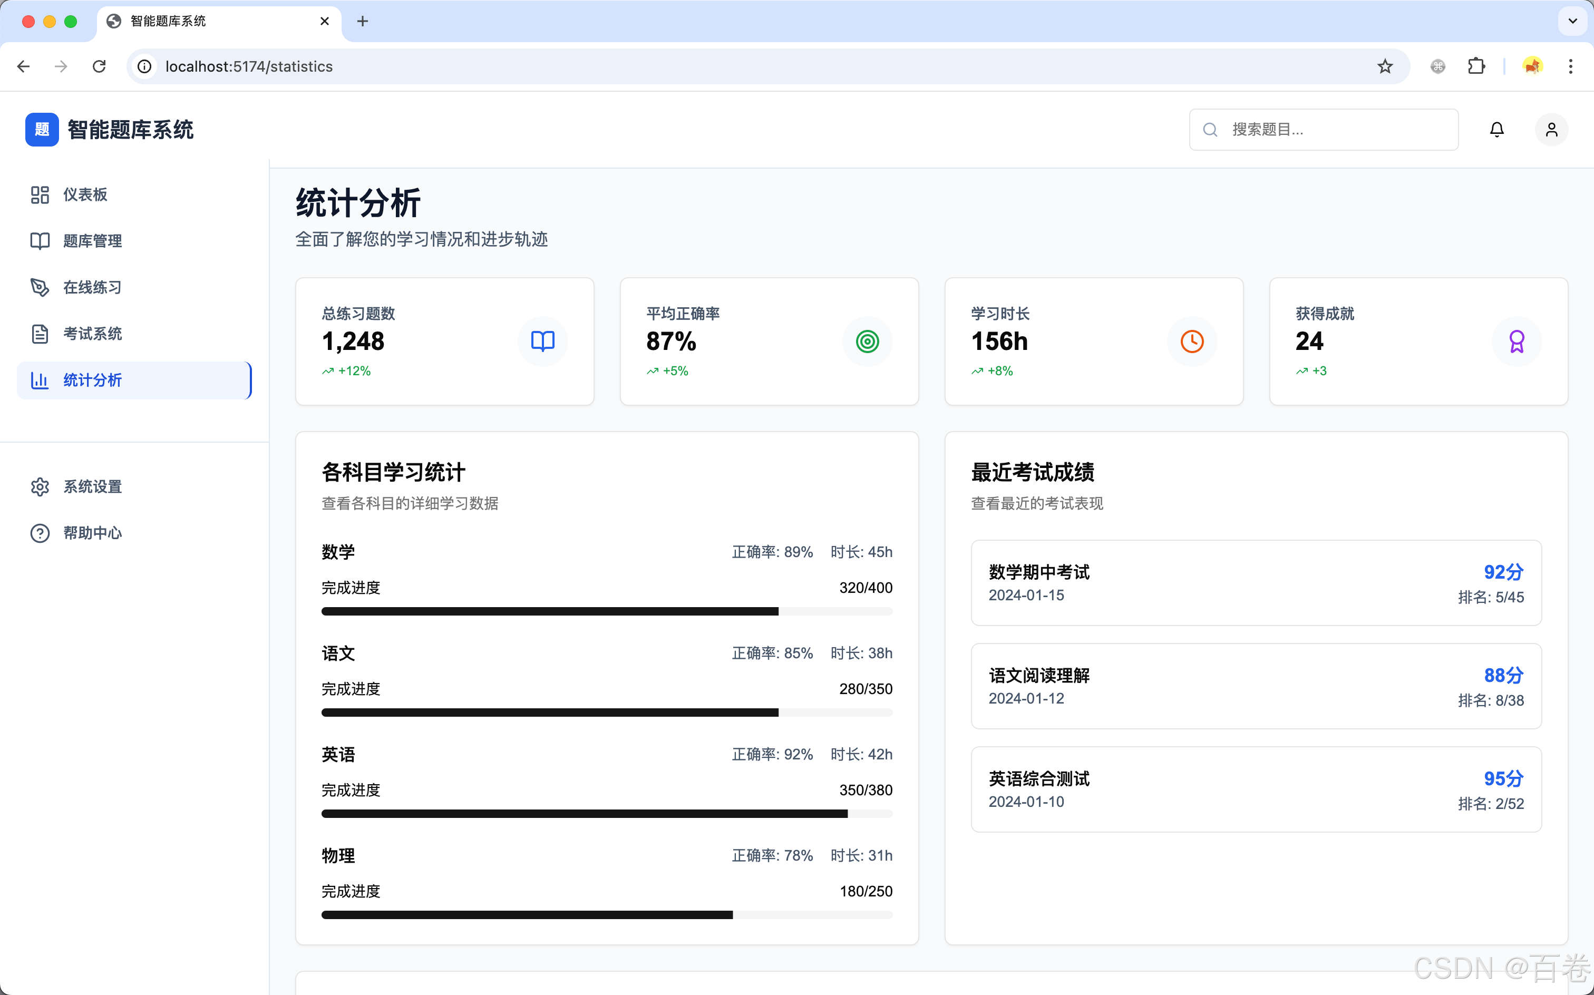Click the 在线练习 practice icon
This screenshot has width=1594, height=995.
[x=40, y=287]
